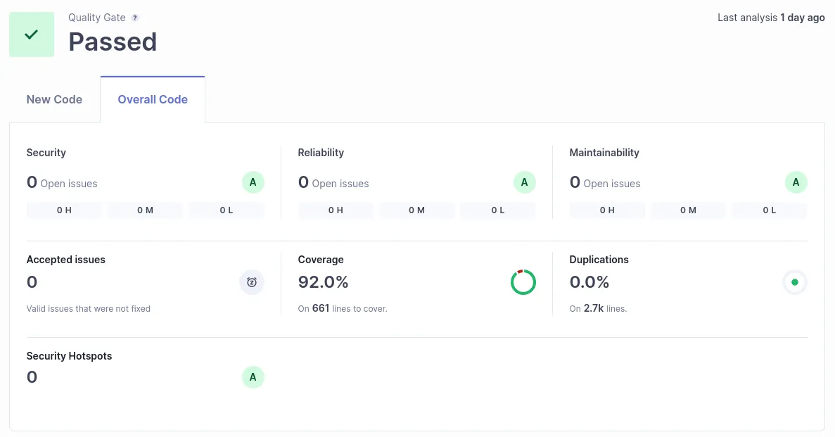Click the Maintainability 0 M severity pill
This screenshot has width=835, height=437.
coord(688,210)
